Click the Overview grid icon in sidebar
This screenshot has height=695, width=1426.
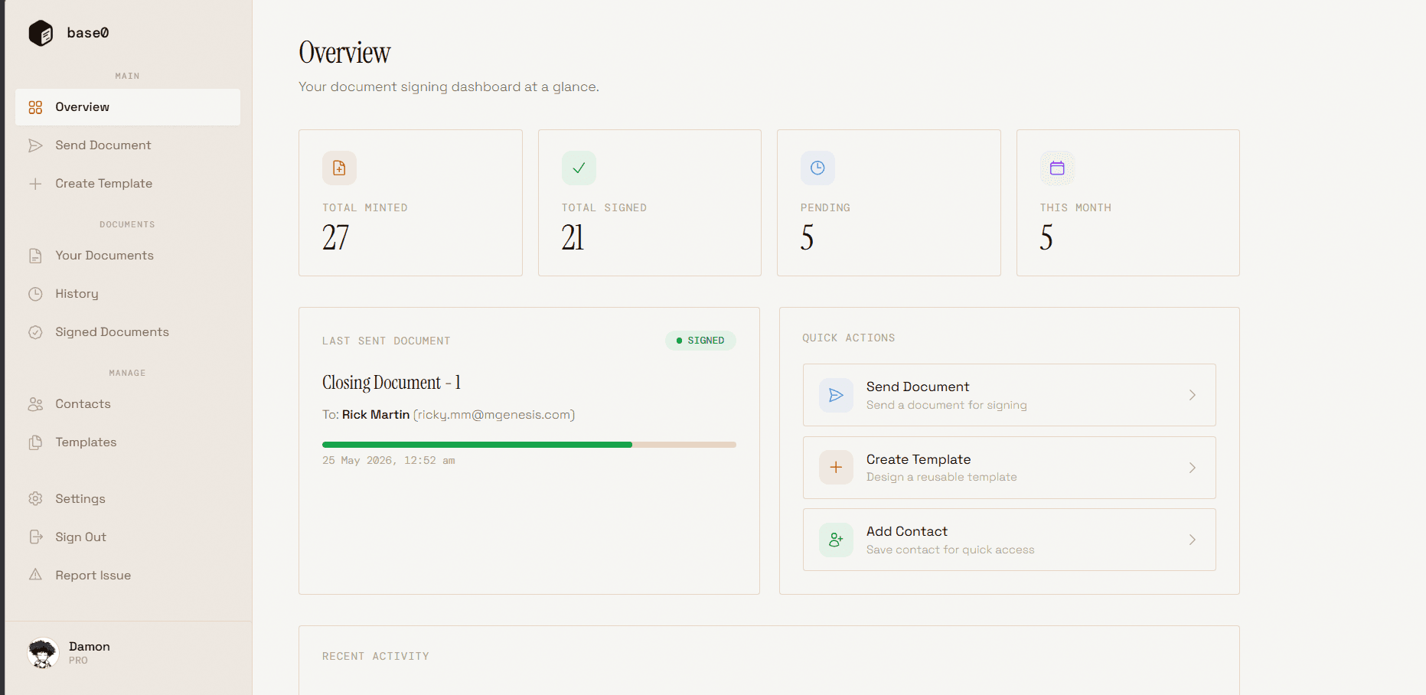[35, 107]
